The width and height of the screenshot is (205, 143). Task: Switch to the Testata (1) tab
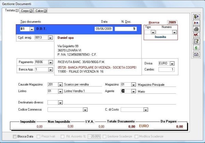pyautogui.click(x=12, y=11)
